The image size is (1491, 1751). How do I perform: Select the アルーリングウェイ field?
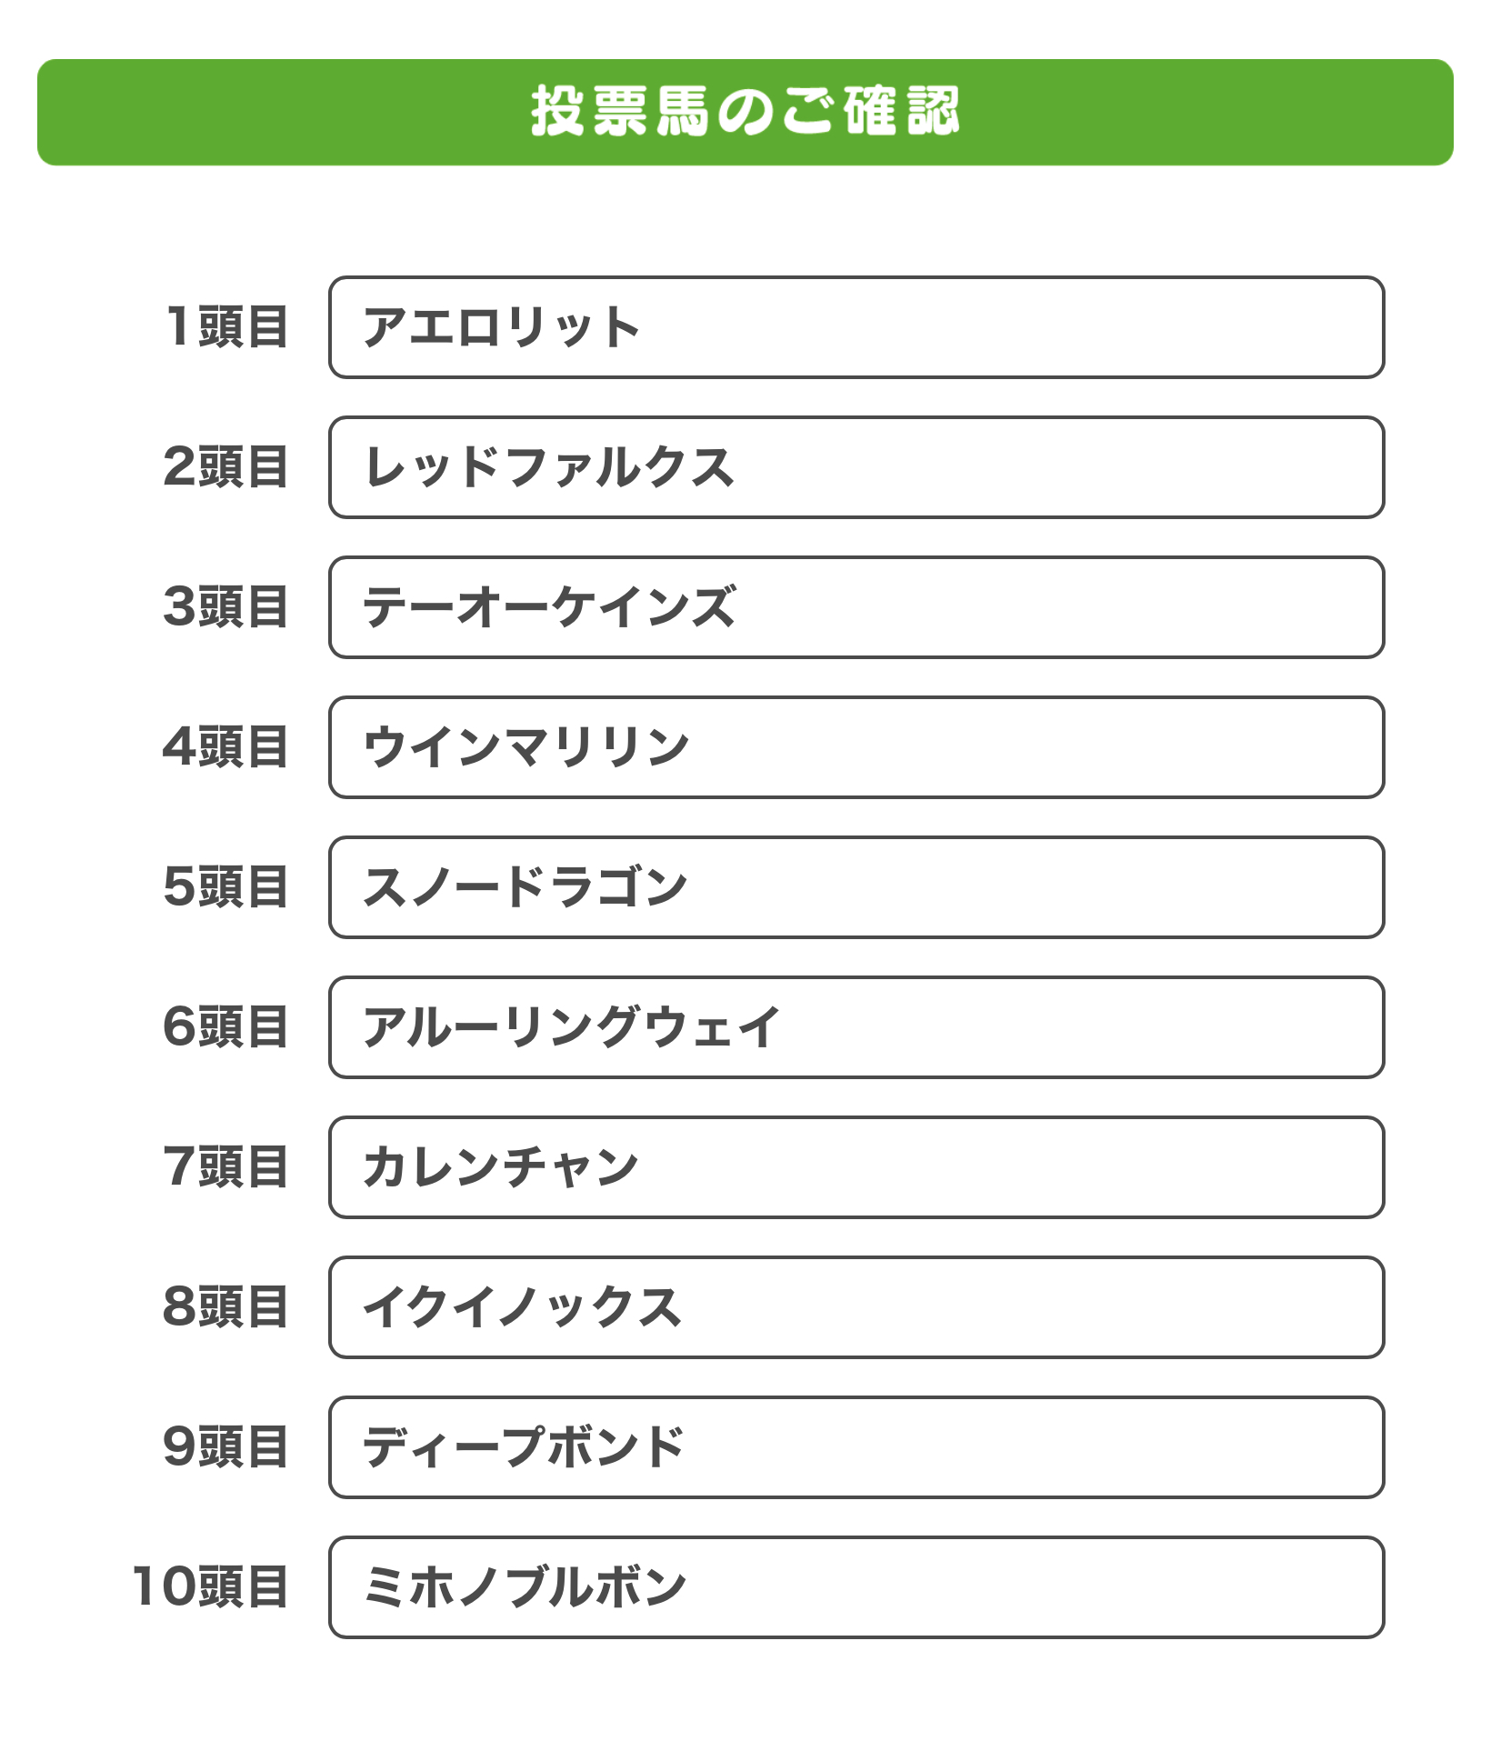(x=856, y=1027)
